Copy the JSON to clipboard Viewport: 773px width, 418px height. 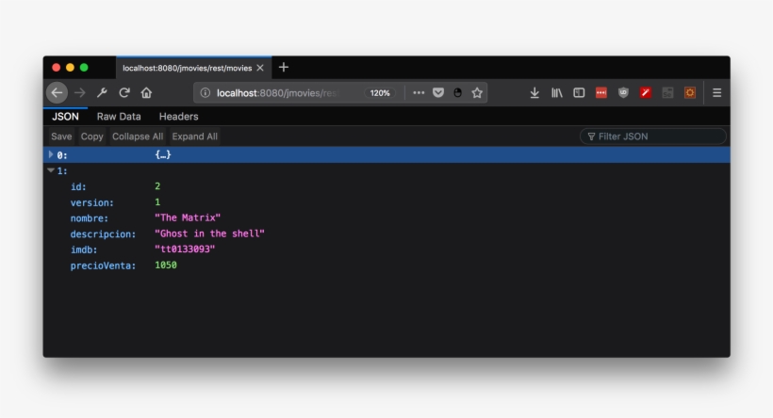pos(91,137)
